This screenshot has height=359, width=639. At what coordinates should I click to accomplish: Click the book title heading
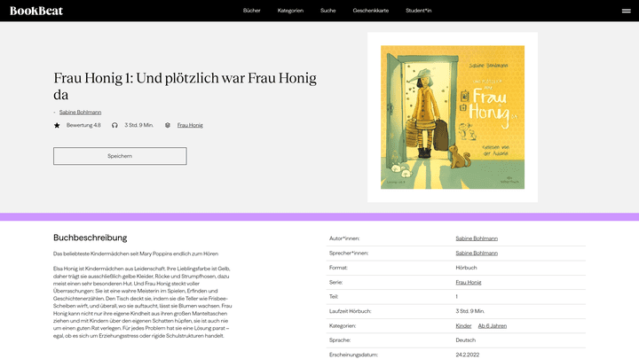click(x=185, y=86)
